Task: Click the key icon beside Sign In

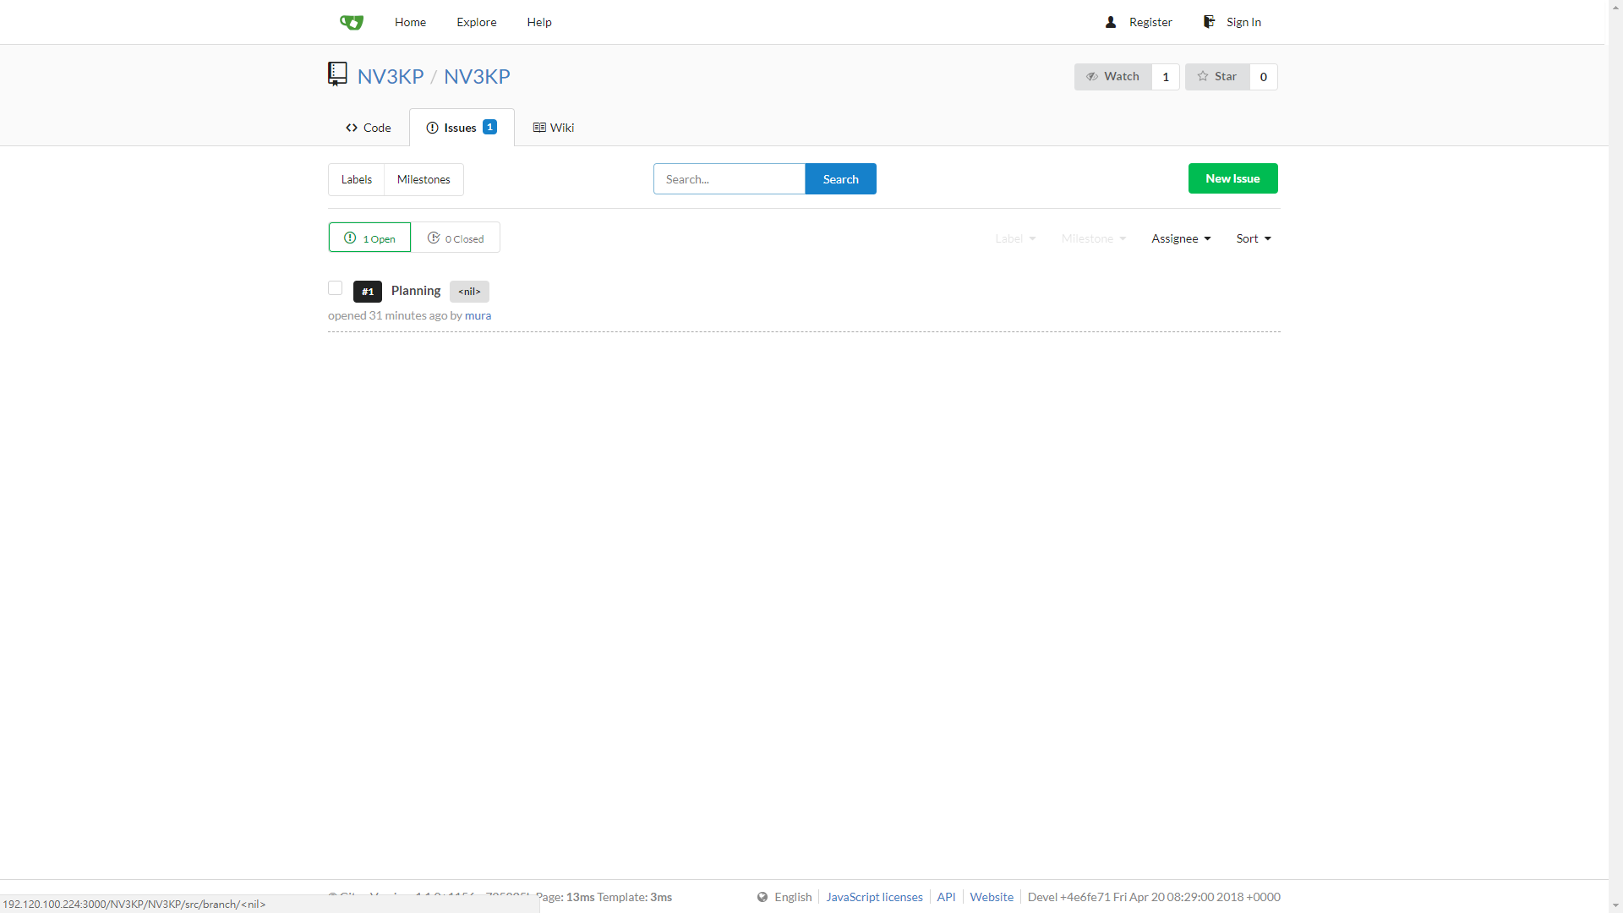Action: coord(1209,21)
